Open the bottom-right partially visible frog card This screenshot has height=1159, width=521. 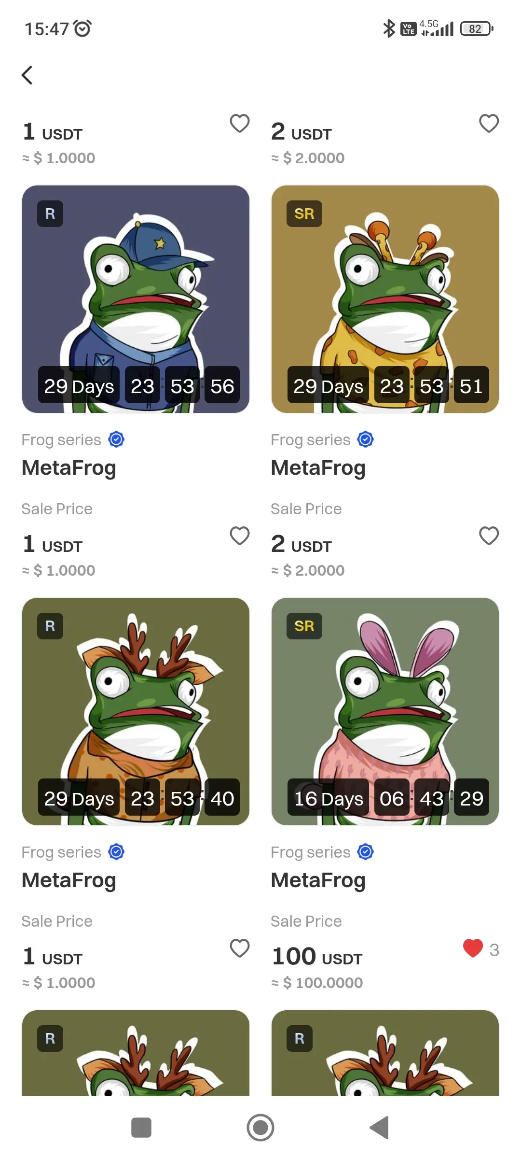[x=385, y=1053]
